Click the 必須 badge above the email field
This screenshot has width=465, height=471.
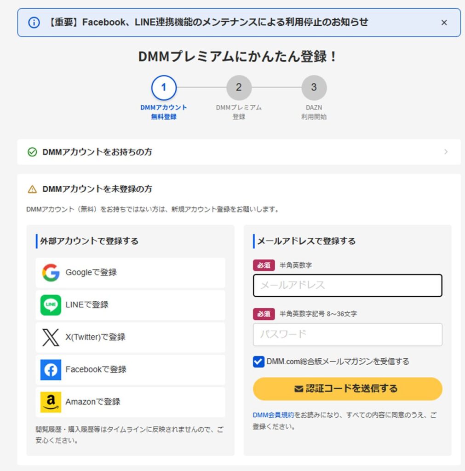point(264,265)
